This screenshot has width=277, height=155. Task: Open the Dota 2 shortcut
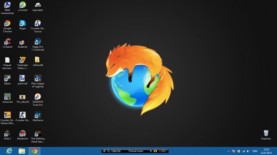point(7,135)
